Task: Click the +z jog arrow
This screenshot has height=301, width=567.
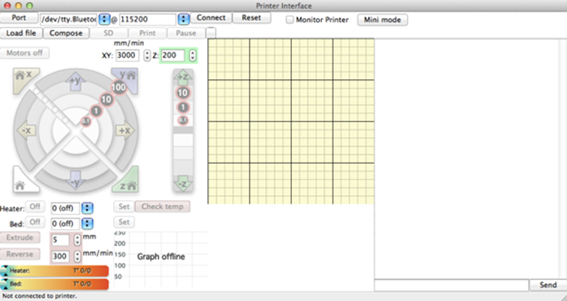Action: (183, 77)
